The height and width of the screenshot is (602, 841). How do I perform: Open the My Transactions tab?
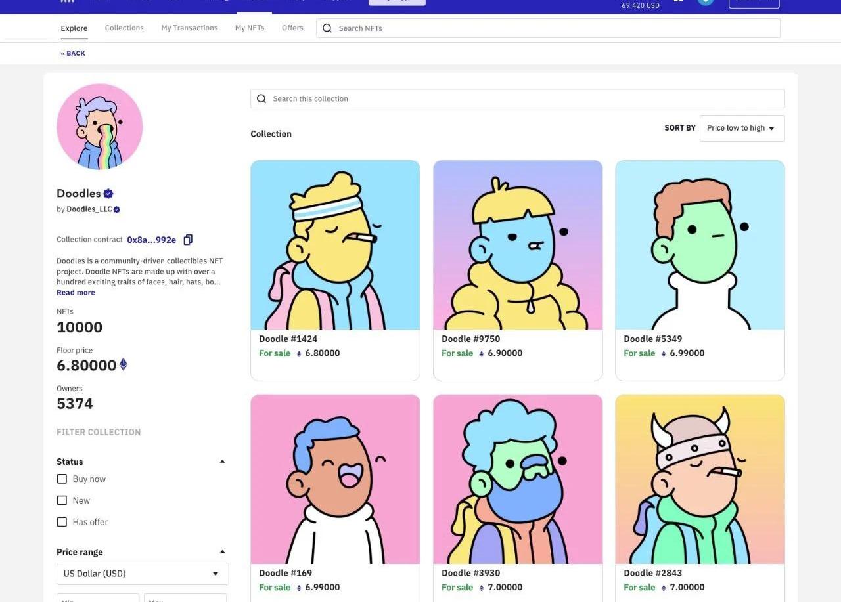click(189, 28)
